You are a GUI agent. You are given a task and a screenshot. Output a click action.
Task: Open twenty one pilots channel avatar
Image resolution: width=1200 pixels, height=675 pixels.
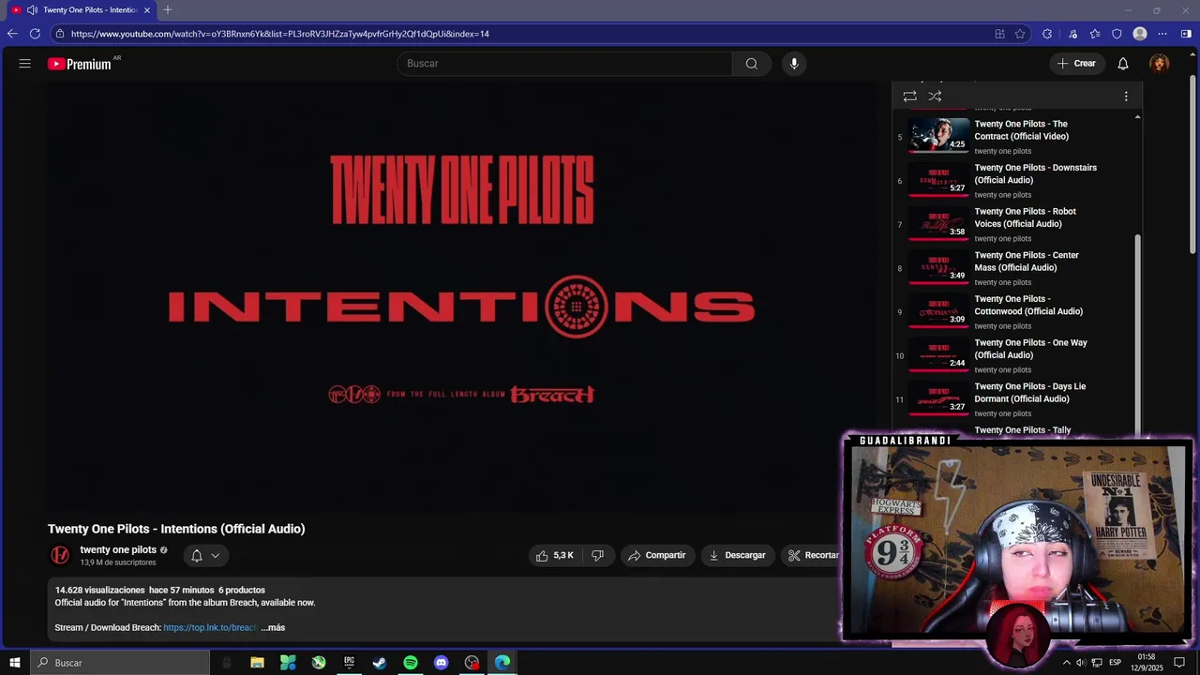(x=60, y=556)
